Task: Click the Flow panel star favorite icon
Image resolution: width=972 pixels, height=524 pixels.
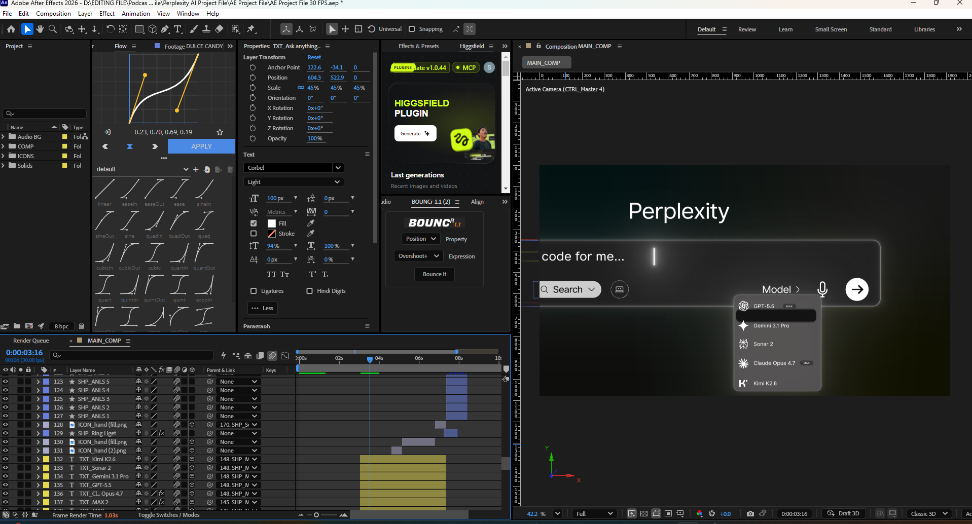Action: (220, 132)
